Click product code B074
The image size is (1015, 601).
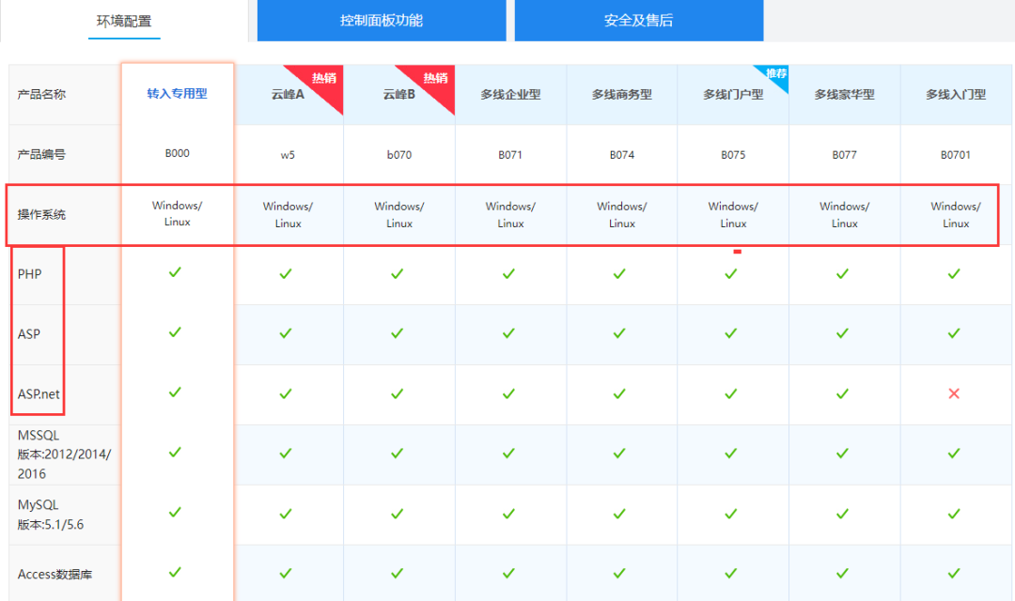coord(621,155)
